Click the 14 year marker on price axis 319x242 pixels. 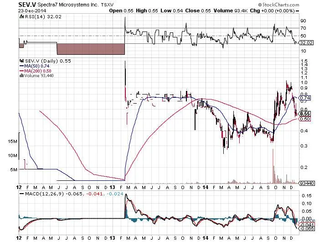[x=206, y=187]
